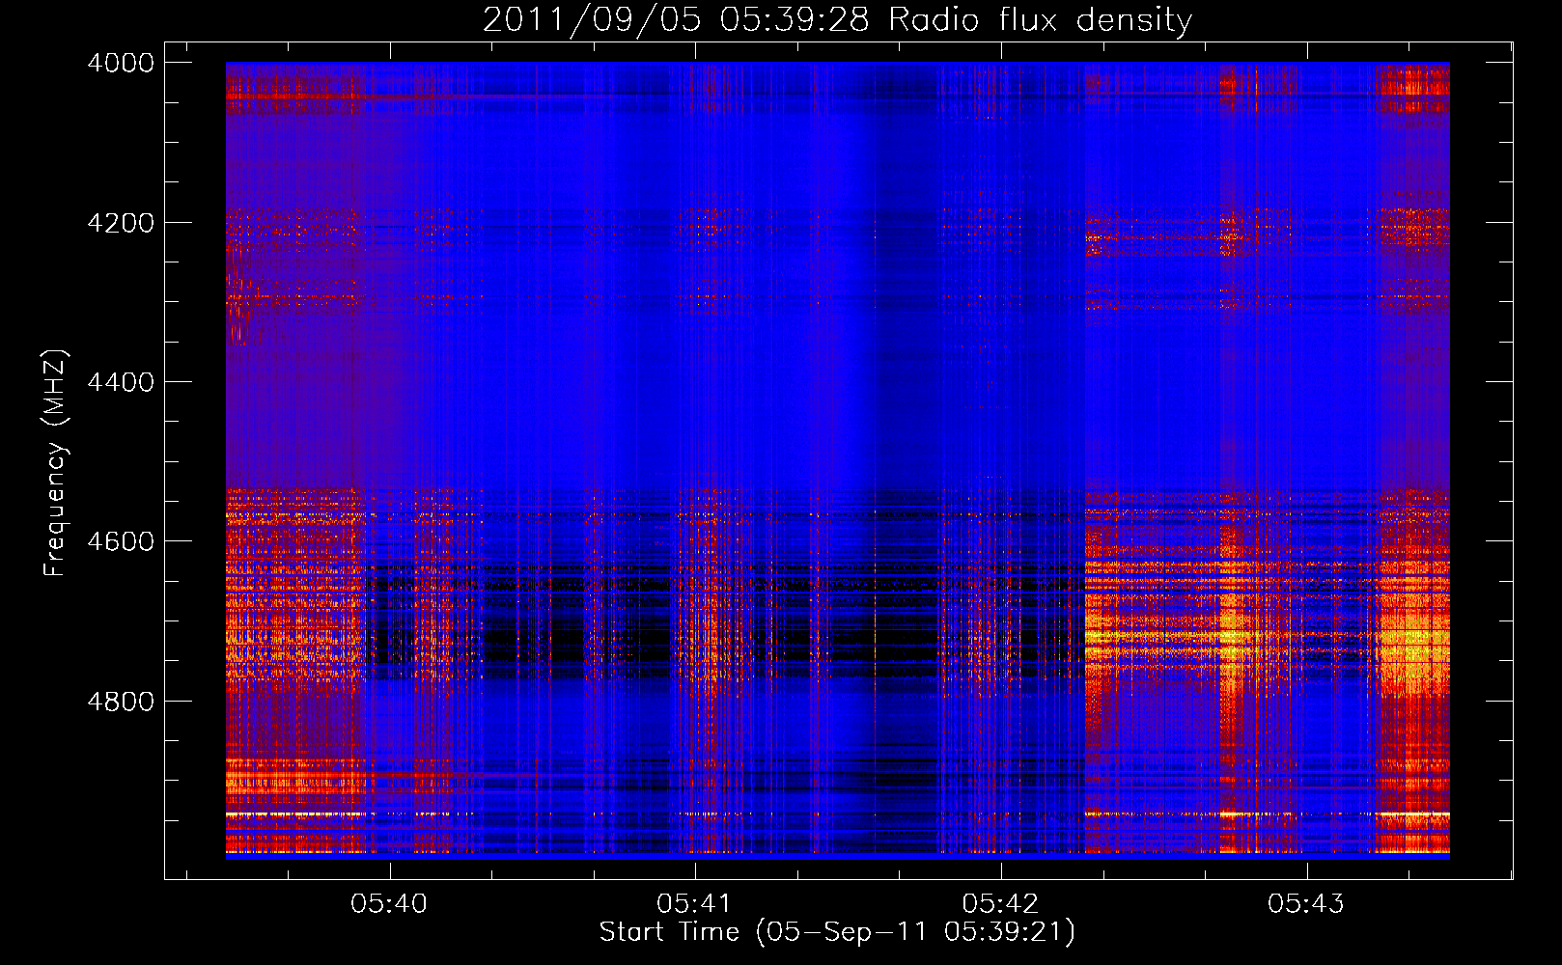
Task: Click the "Frequency (MHZ)" axis title
Action: click(x=56, y=463)
